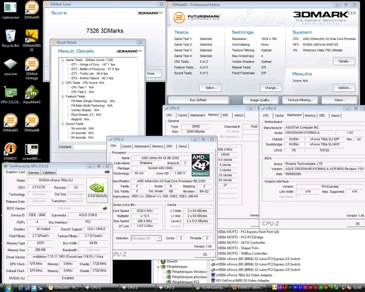Click the Windows Start orb
Viewport: 365px width, 292px height.
point(8,288)
